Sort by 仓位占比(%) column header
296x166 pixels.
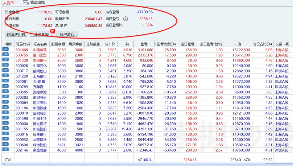[x=262, y=44]
